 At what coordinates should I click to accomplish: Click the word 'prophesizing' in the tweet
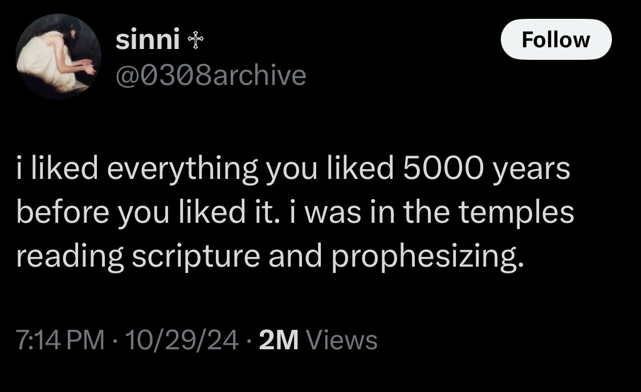point(427,258)
